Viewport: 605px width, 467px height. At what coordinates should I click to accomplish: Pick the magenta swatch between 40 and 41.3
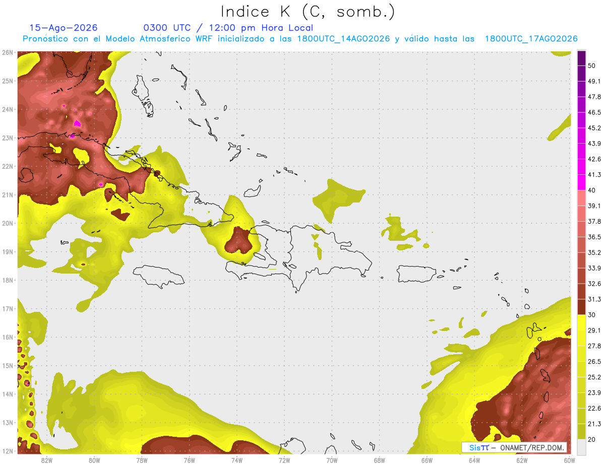point(581,183)
